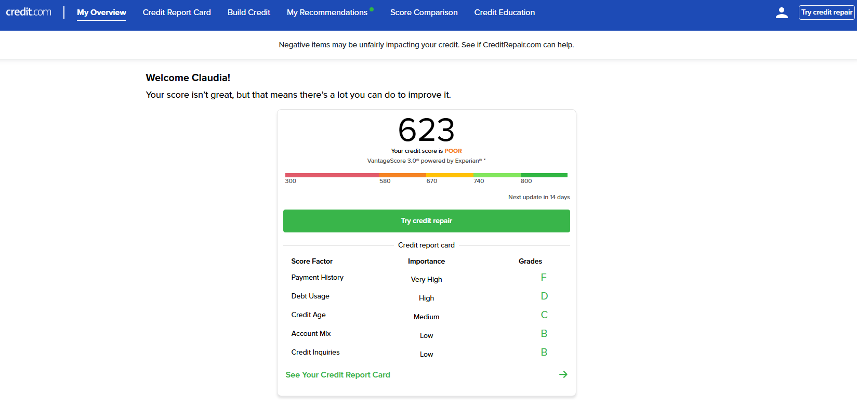Select My Recommendations in navigation
Viewport: 857px width, 404px height.
(x=327, y=12)
